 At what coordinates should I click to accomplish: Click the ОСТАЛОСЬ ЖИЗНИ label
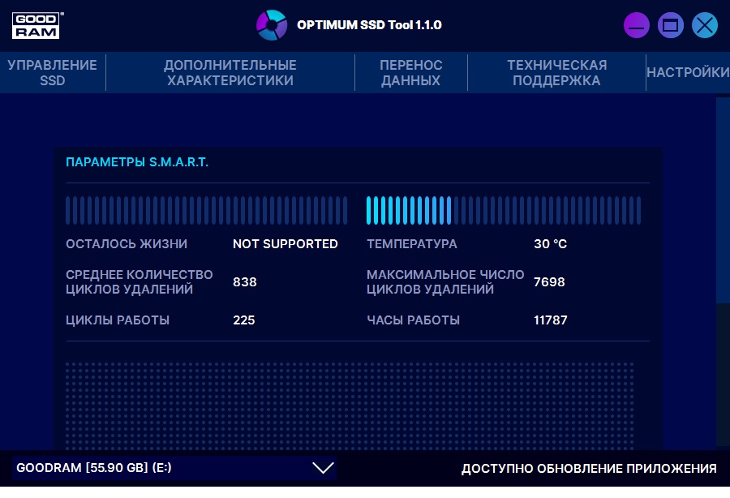pos(127,244)
